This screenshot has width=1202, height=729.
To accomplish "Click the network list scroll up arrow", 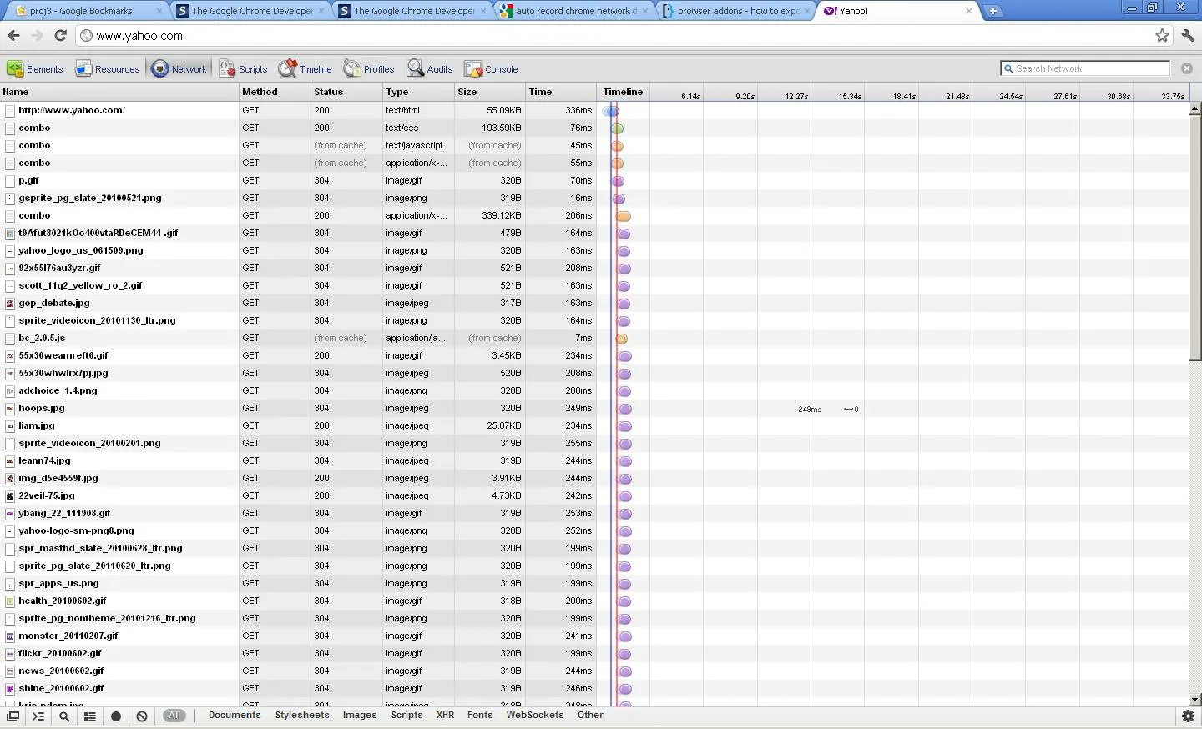I will click(1195, 108).
